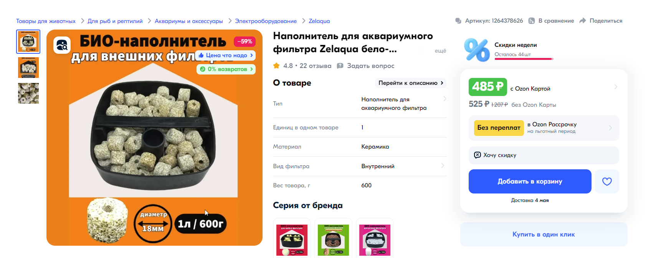Go to the Zelaqua brand breadcrumb
This screenshot has height=258, width=656.
point(319,21)
